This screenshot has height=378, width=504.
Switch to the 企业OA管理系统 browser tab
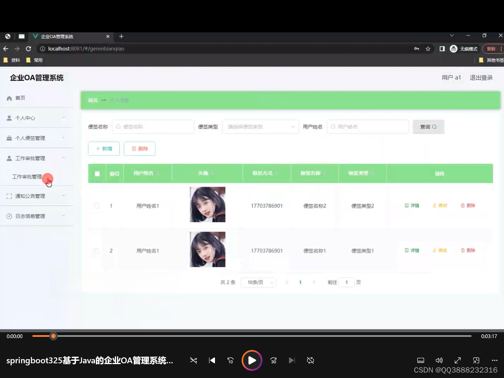point(67,37)
